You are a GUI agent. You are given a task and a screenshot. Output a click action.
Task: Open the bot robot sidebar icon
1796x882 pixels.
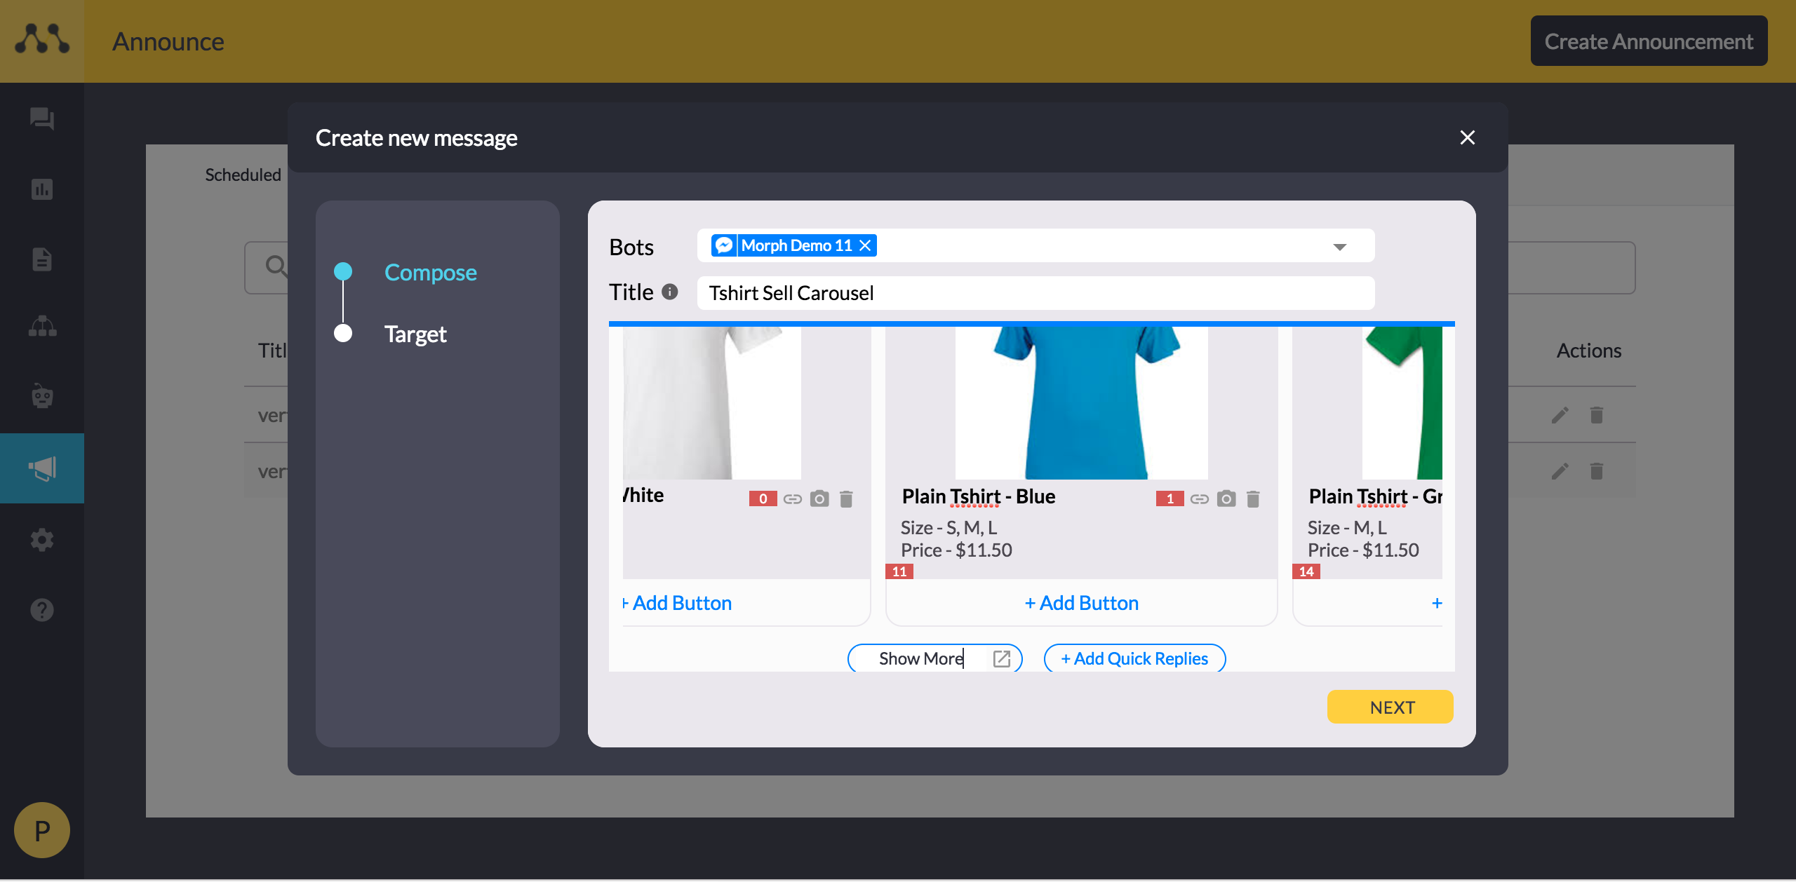pos(42,396)
